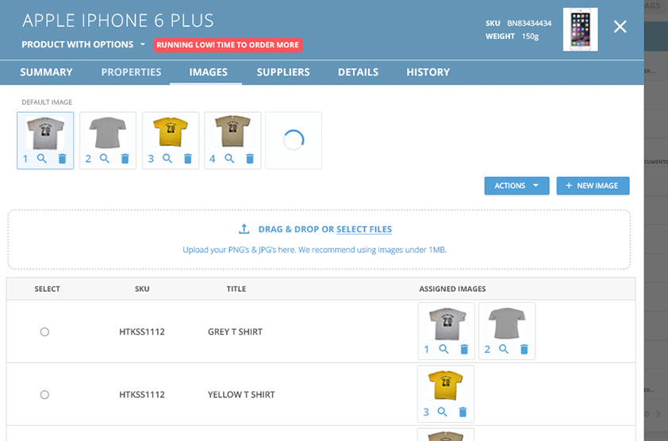Viewport: 668px width, 441px height.
Task: Click magnifier icon under image 2 in top gallery
Action: click(x=105, y=159)
